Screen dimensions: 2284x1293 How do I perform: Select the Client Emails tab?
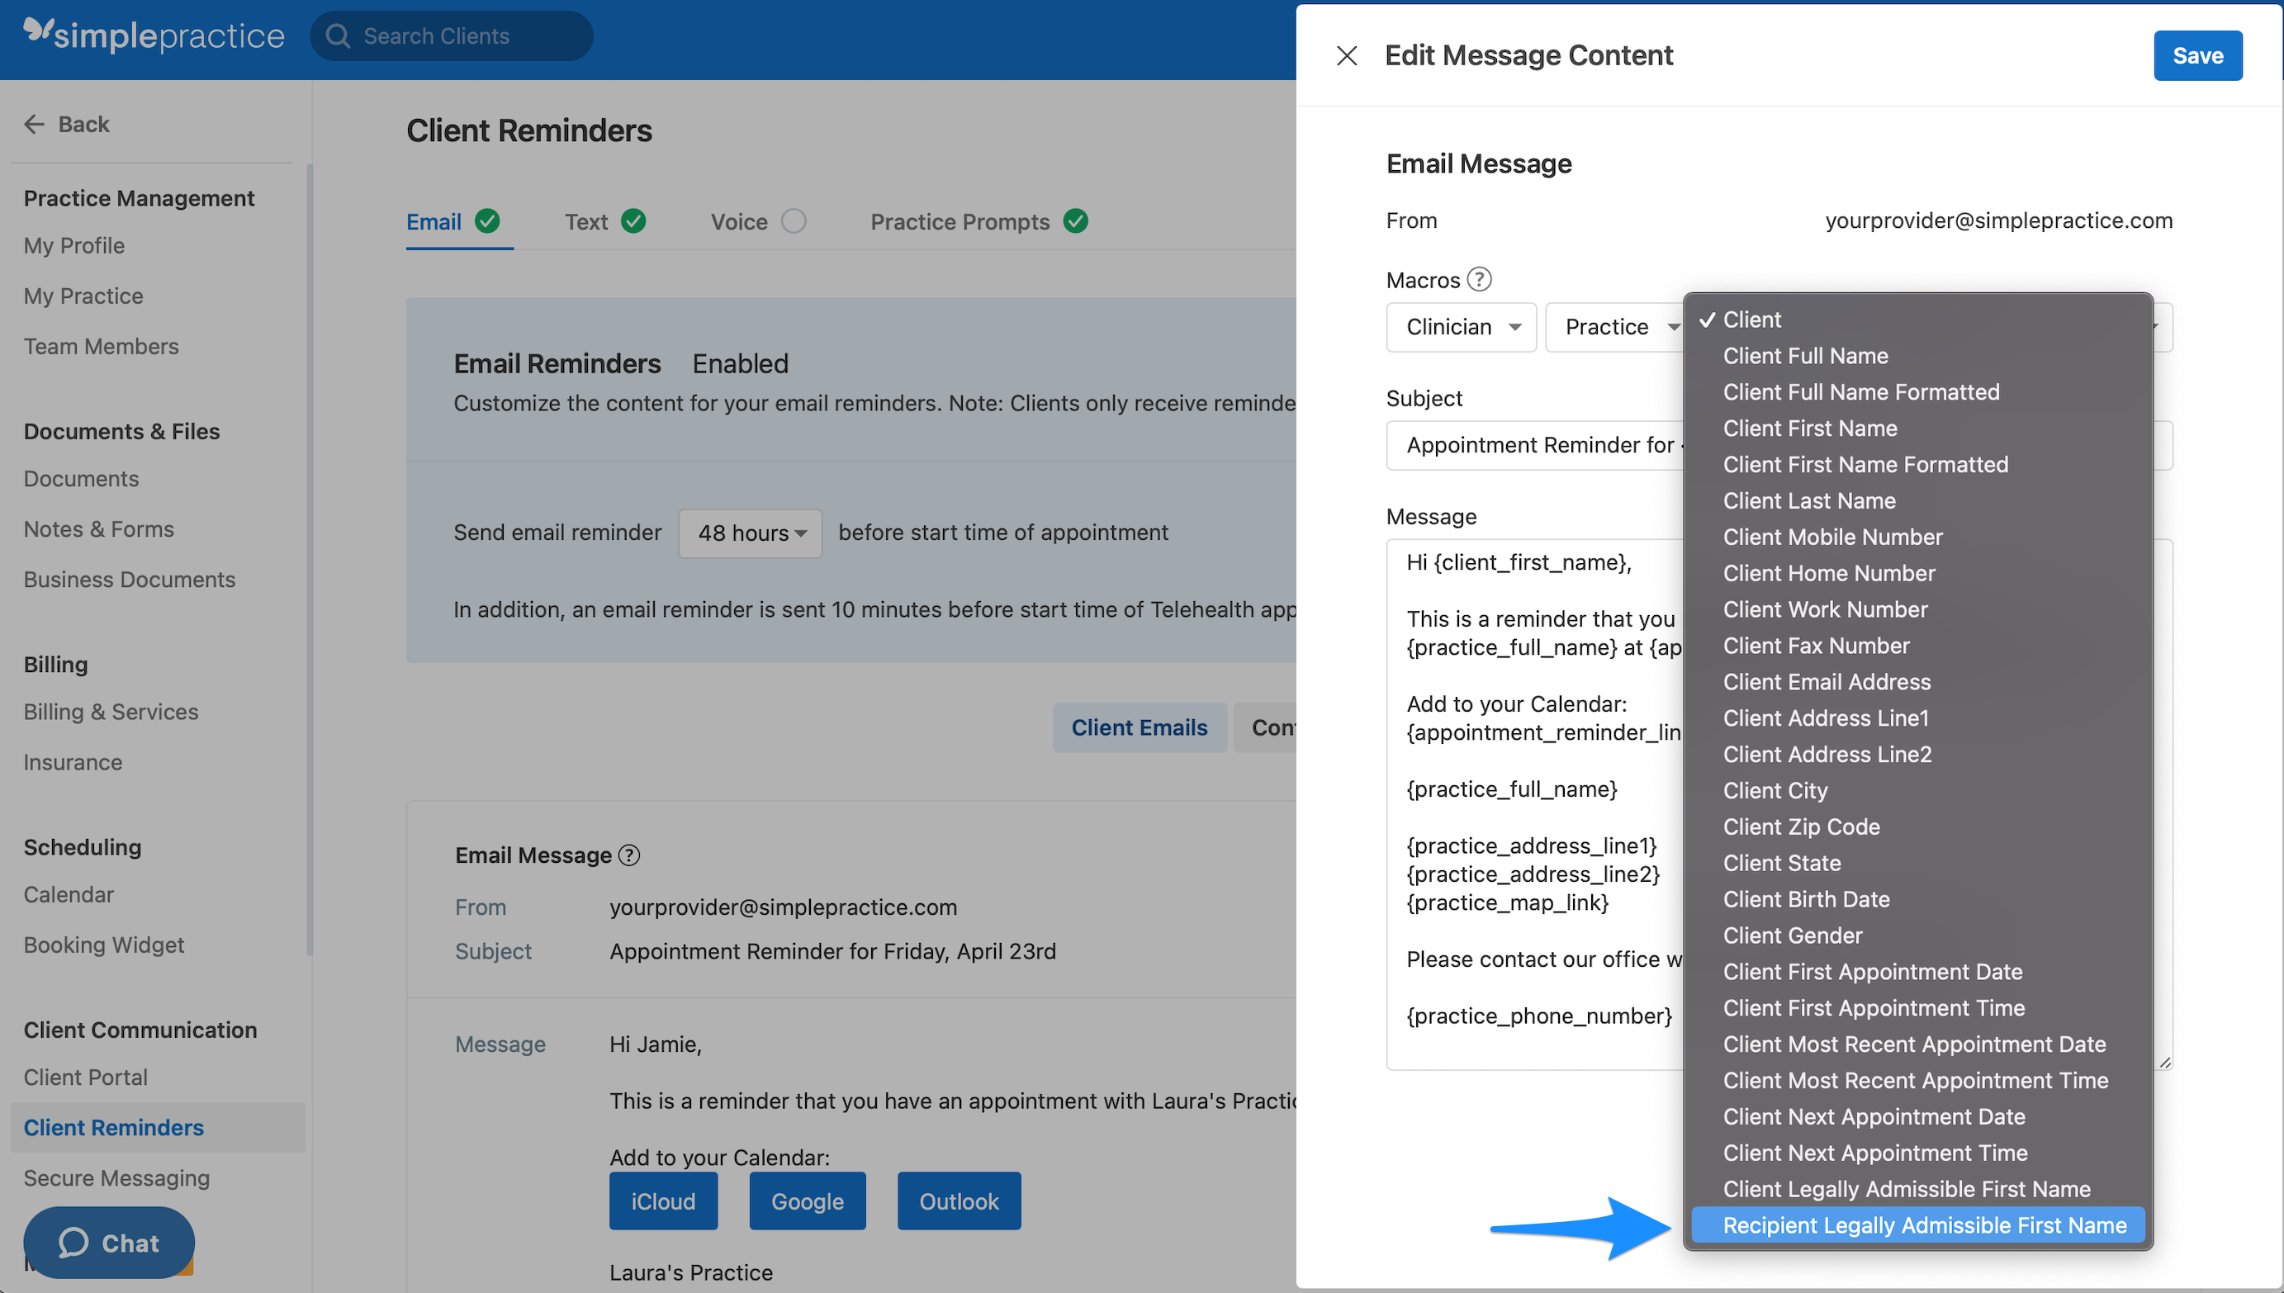pyautogui.click(x=1140, y=727)
